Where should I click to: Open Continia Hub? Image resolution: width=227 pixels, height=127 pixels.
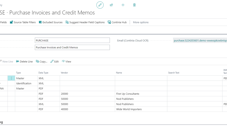[x=117, y=22]
